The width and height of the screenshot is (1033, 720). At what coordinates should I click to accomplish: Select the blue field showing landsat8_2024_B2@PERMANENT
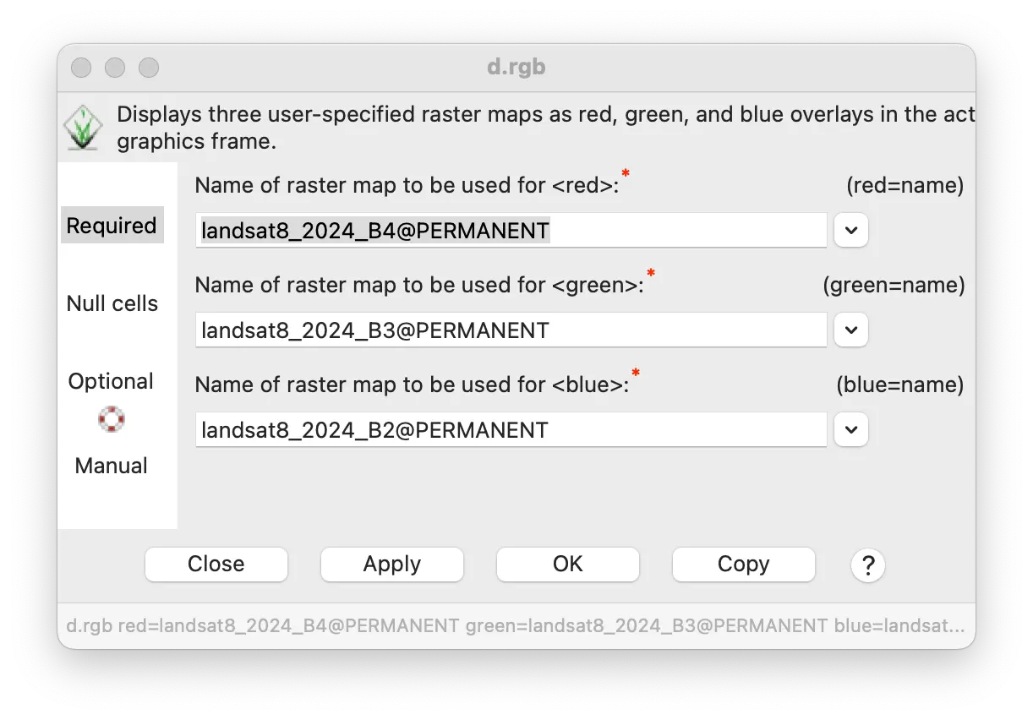(511, 430)
